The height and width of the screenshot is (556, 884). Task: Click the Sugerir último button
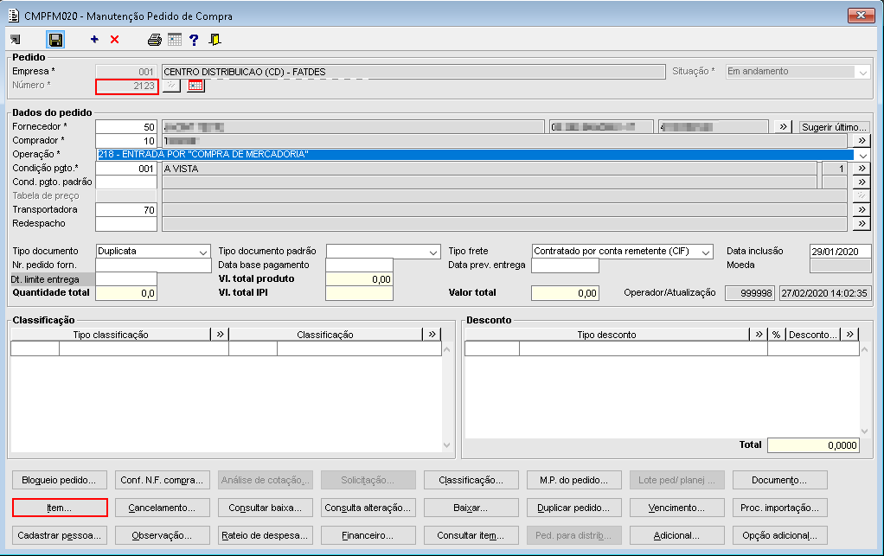(x=834, y=127)
